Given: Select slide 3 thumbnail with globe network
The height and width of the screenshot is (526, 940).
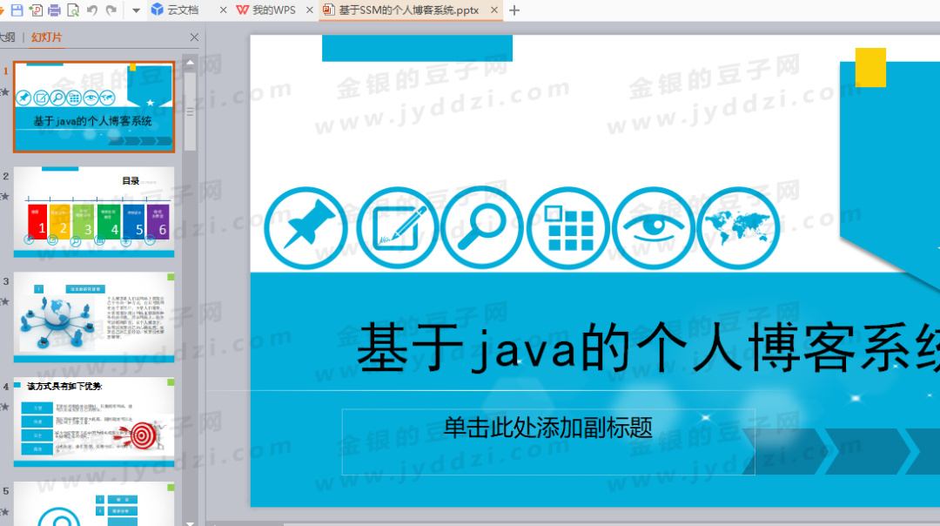Looking at the screenshot, I should pos(94,317).
